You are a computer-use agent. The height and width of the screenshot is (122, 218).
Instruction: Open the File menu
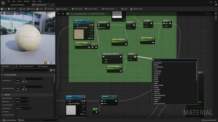[x=9, y=1]
